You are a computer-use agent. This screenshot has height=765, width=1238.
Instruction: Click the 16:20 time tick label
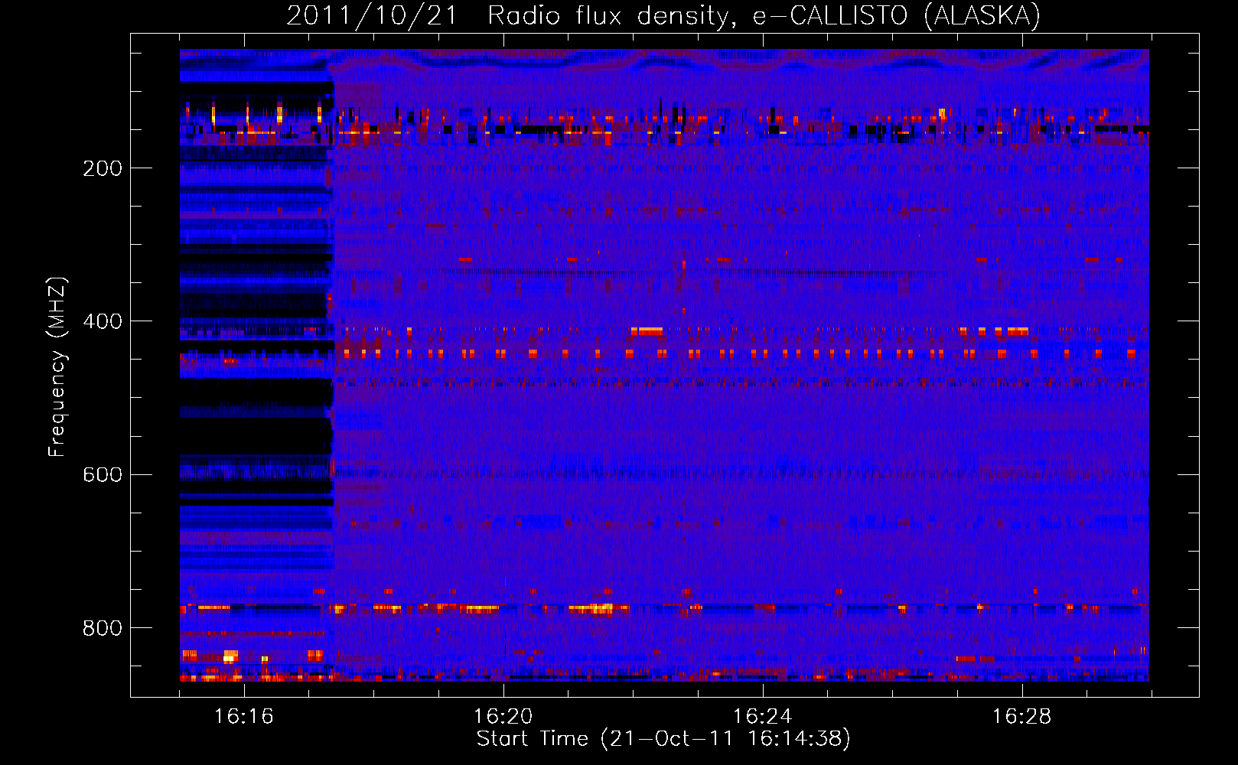[503, 716]
